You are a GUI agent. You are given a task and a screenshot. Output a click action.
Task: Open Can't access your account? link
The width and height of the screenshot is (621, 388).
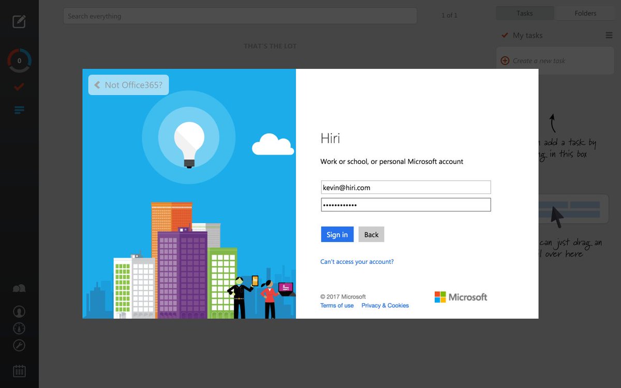[x=357, y=262]
